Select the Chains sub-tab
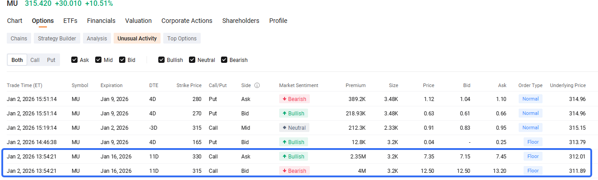The image size is (598, 180). tap(19, 39)
